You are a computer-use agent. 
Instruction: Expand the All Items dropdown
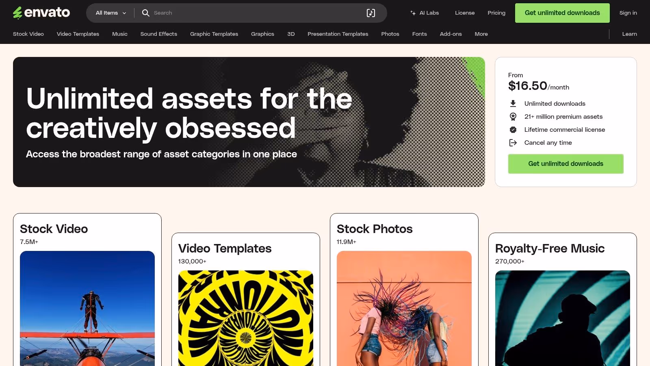[x=111, y=13]
